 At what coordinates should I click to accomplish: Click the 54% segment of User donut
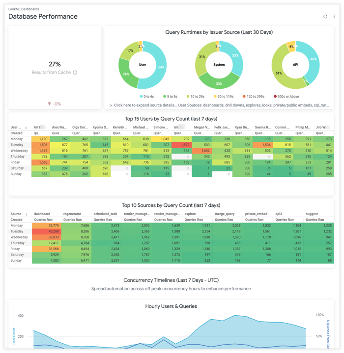click(x=161, y=66)
